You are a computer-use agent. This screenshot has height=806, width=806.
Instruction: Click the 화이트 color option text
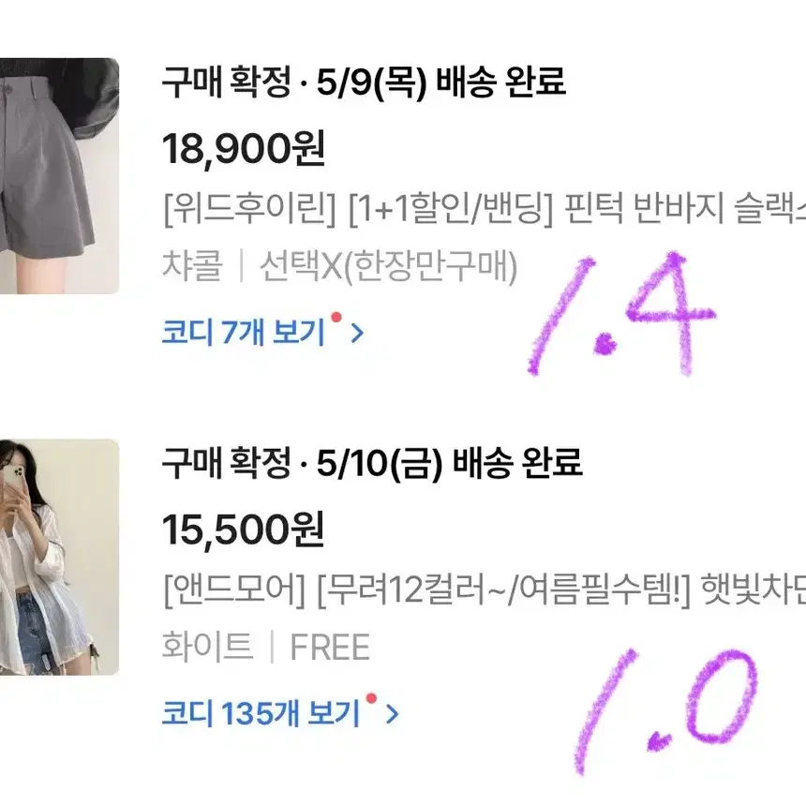(208, 646)
